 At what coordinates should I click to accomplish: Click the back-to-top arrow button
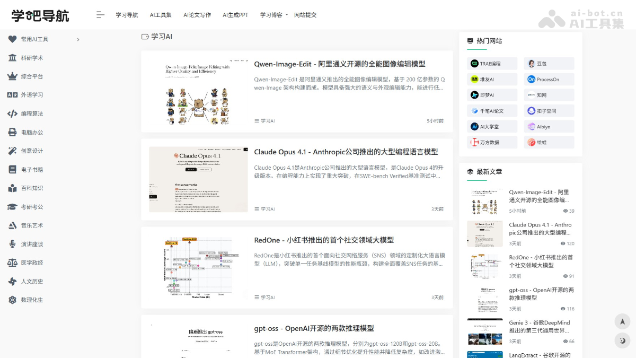(622, 321)
